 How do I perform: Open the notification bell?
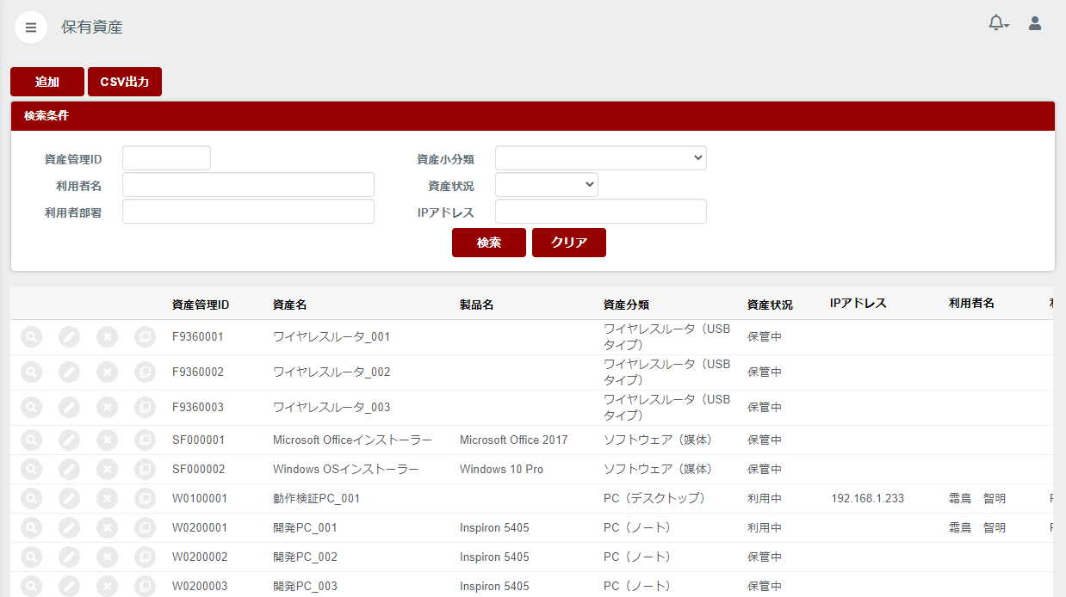tap(995, 22)
